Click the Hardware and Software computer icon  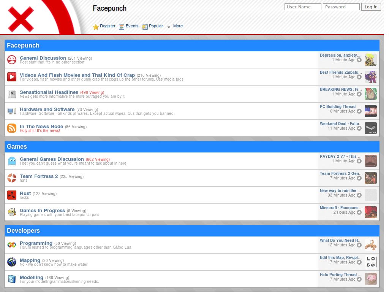[x=12, y=111]
